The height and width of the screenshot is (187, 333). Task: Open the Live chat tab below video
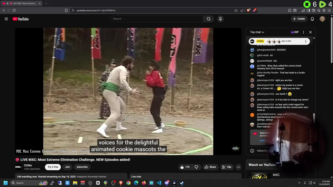point(136,177)
